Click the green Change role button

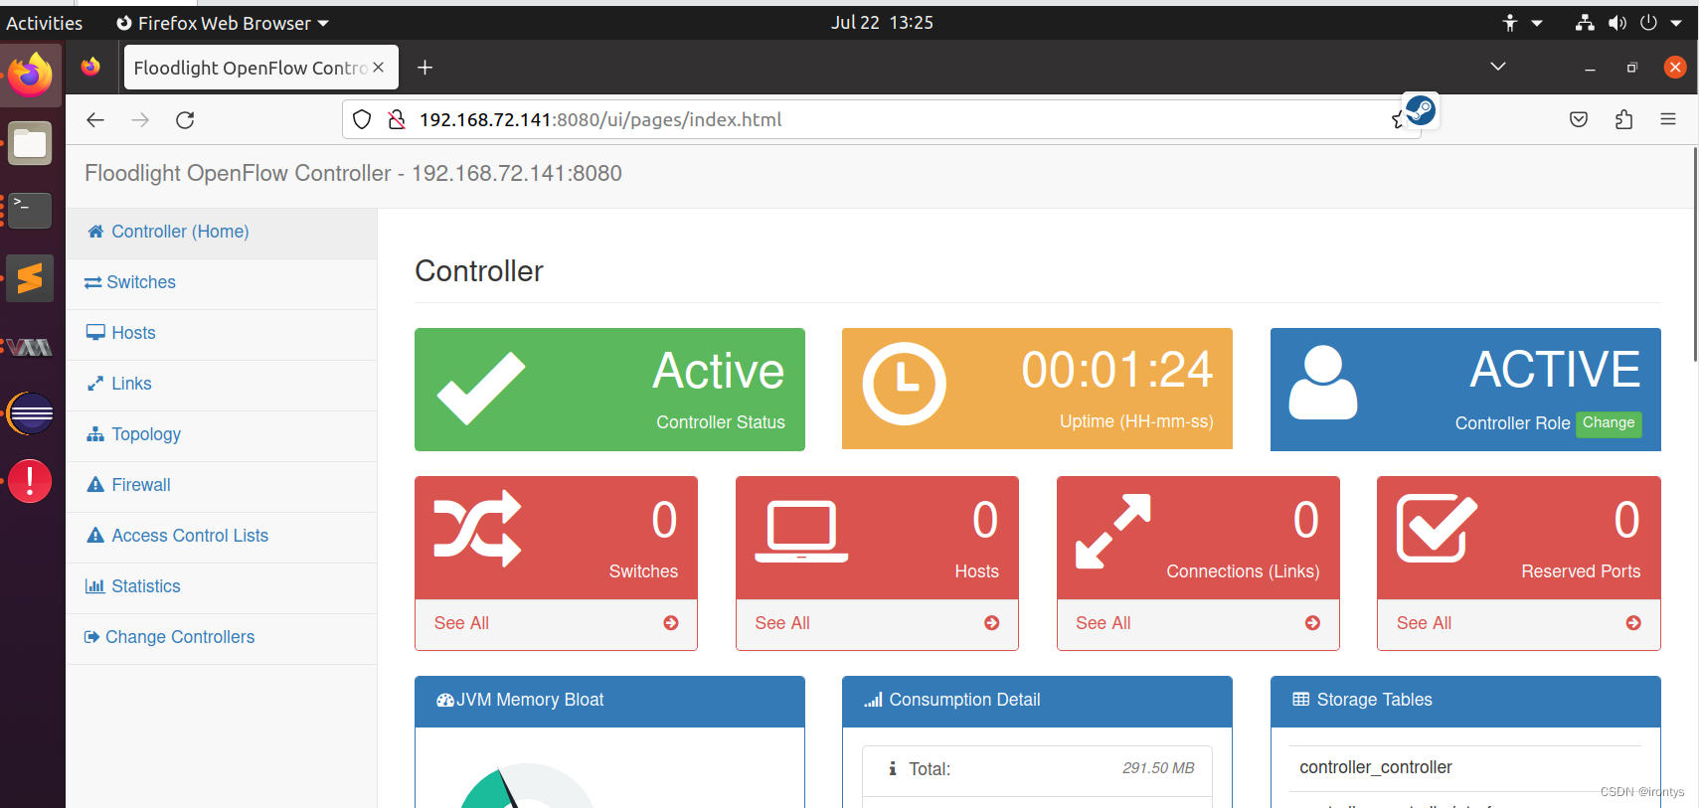(x=1609, y=423)
